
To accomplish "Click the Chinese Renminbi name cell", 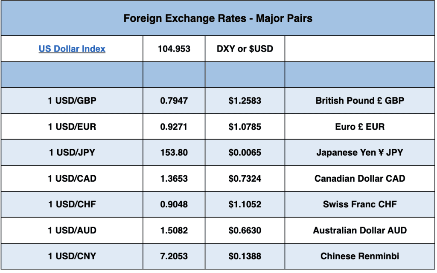I will tap(360, 256).
